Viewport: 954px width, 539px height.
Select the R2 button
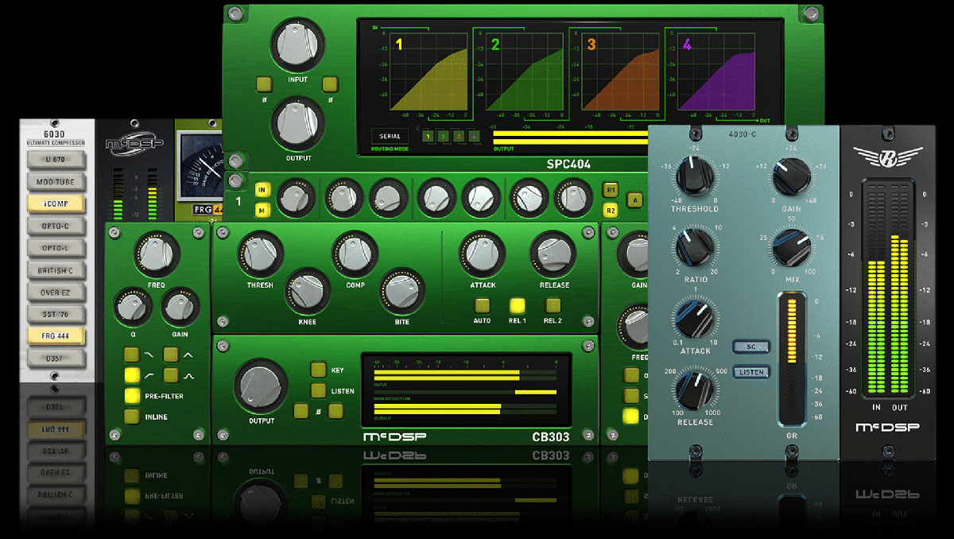(x=611, y=211)
